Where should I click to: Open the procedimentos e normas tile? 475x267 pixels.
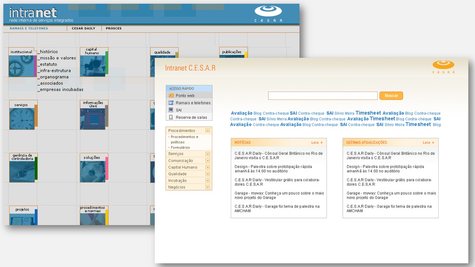coord(94,215)
